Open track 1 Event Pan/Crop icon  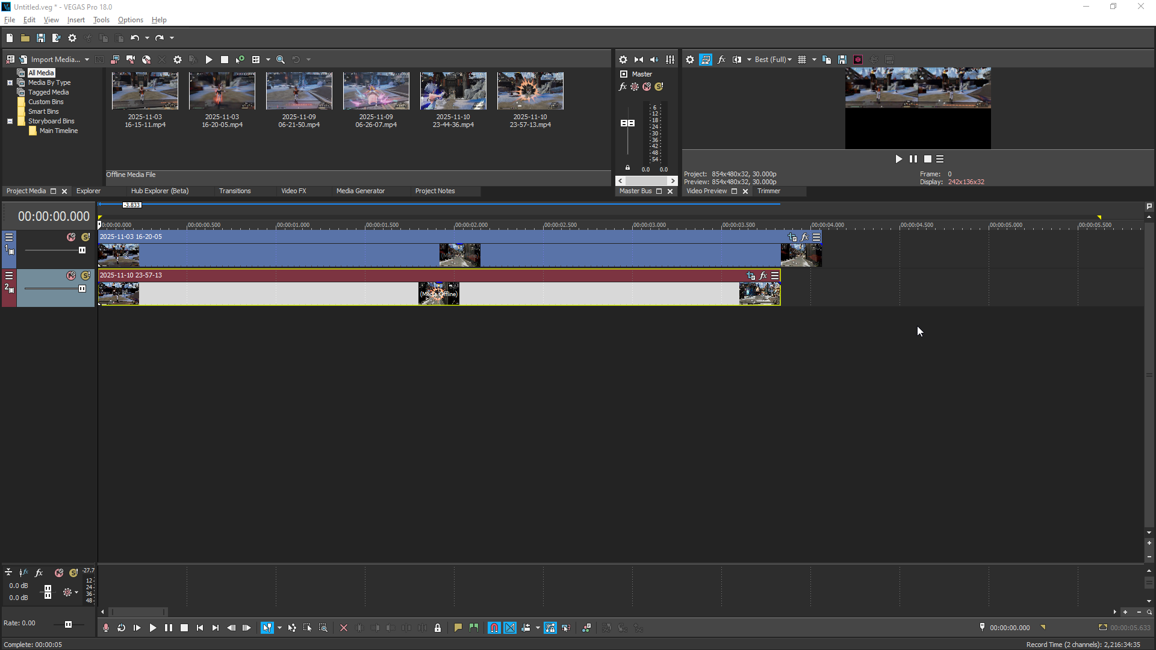(792, 237)
